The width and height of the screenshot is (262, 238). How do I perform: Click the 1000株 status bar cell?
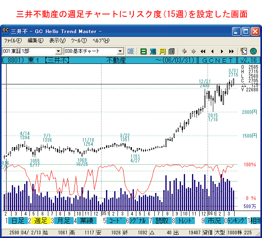pyautogui.click(x=235, y=233)
